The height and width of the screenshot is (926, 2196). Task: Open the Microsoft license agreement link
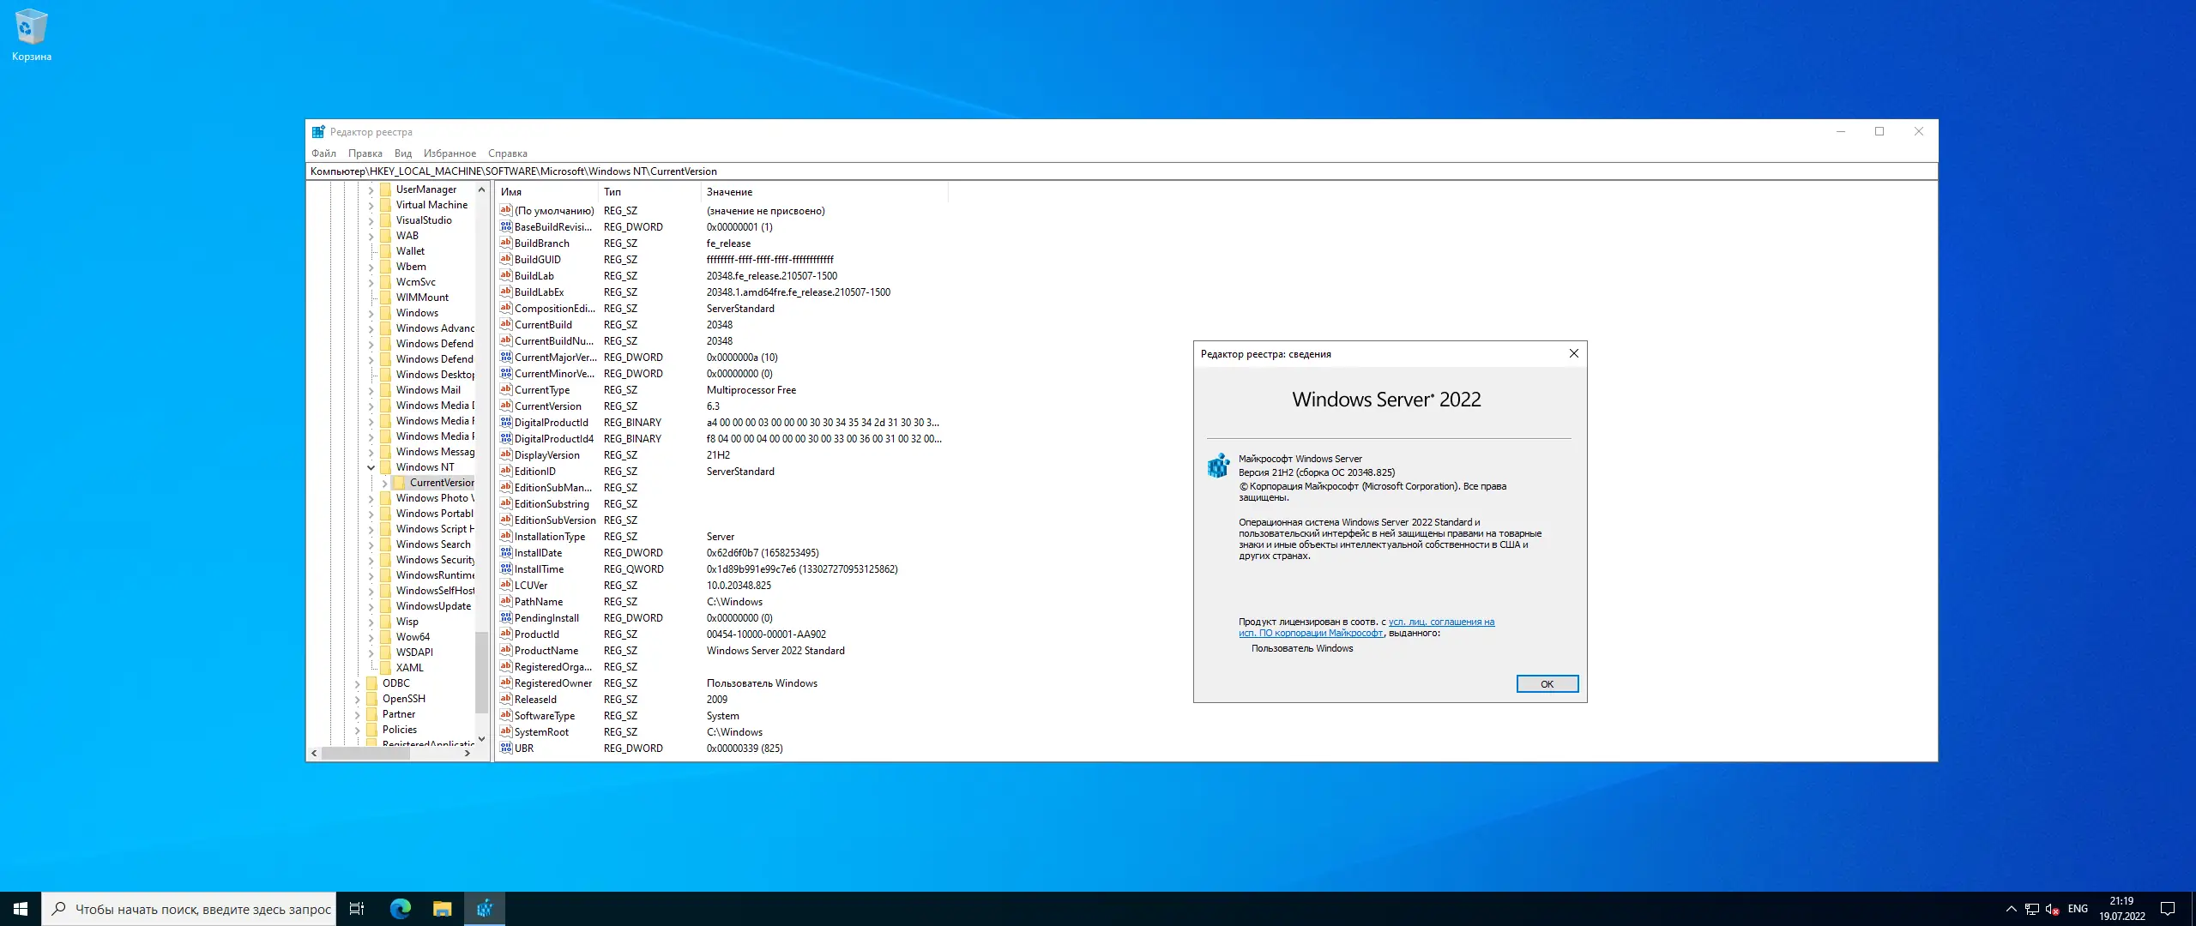coord(1441,622)
